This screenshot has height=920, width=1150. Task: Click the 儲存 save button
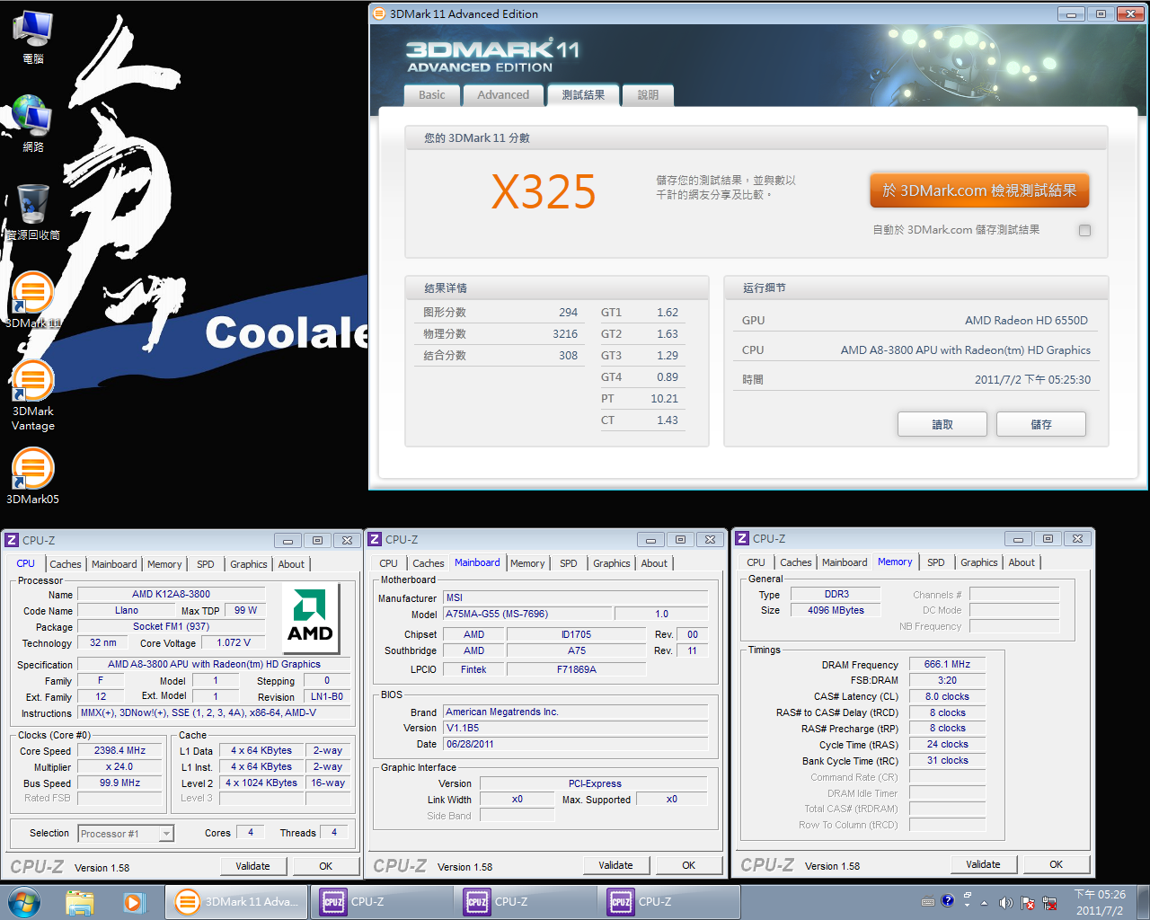point(1041,424)
